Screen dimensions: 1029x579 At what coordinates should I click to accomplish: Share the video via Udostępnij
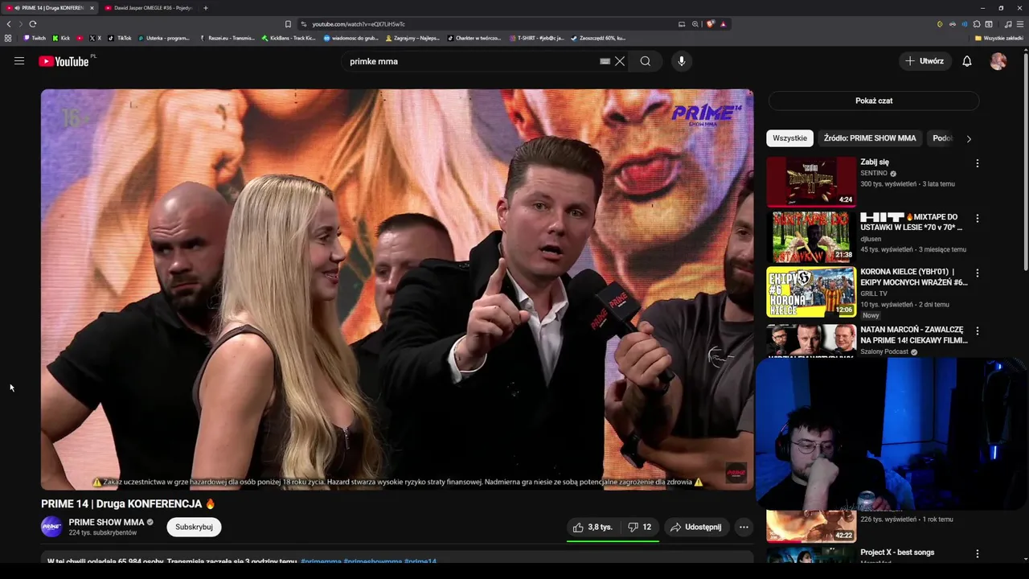[x=696, y=527]
